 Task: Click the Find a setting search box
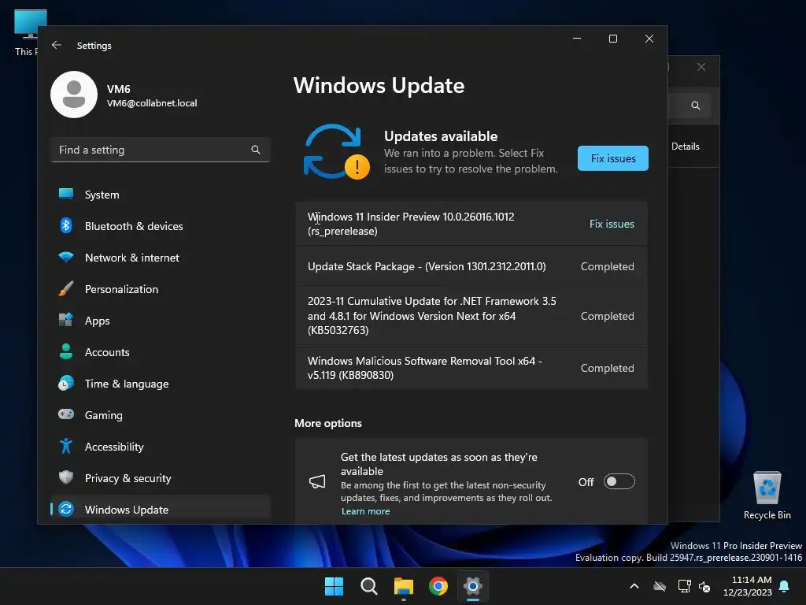pyautogui.click(x=161, y=150)
